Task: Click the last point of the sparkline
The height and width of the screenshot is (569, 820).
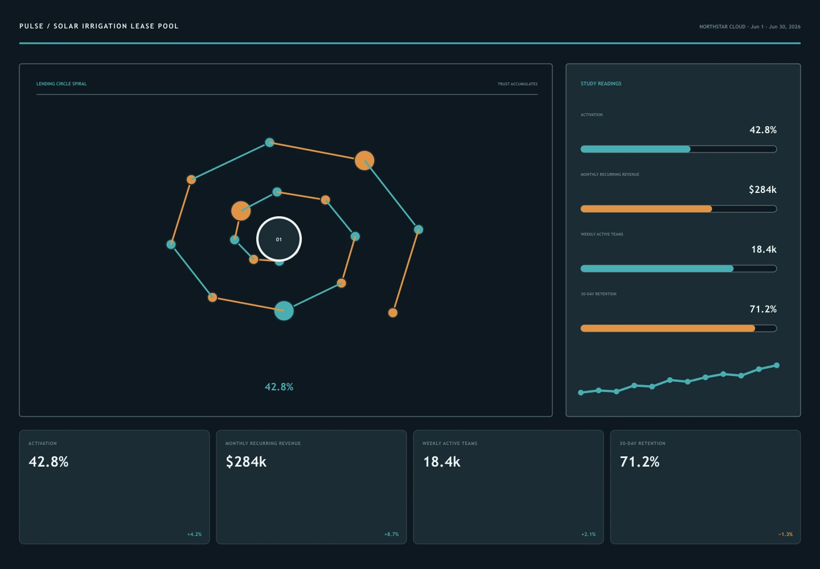Action: [x=777, y=365]
